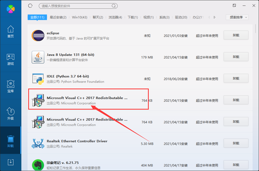Click the colorful app logo top left

pyautogui.click(x=11, y=8)
